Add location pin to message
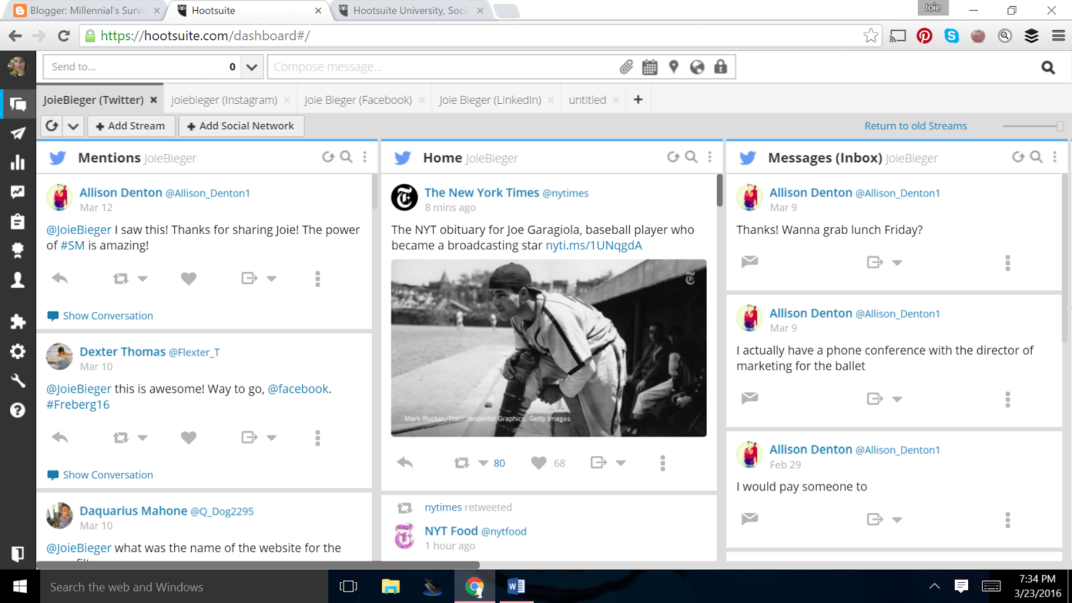This screenshot has height=603, width=1072. coord(674,67)
